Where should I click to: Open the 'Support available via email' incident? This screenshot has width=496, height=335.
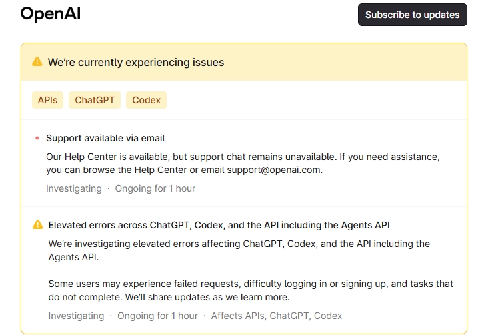click(105, 138)
